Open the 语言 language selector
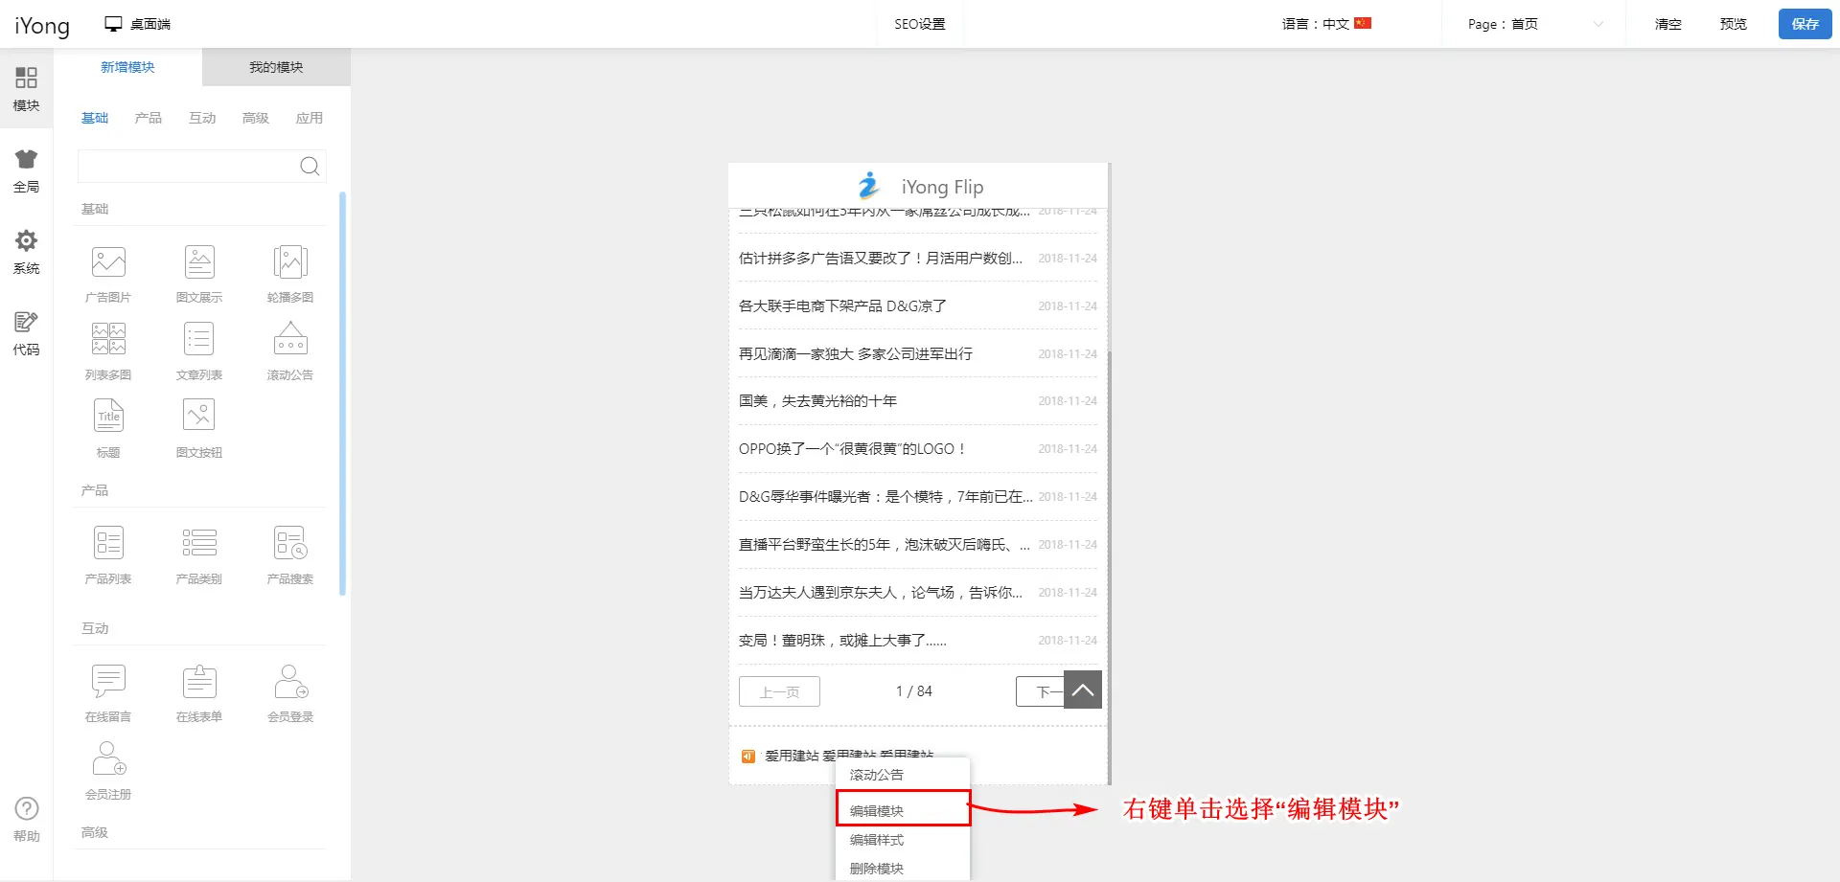The width and height of the screenshot is (1840, 882). [x=1326, y=24]
